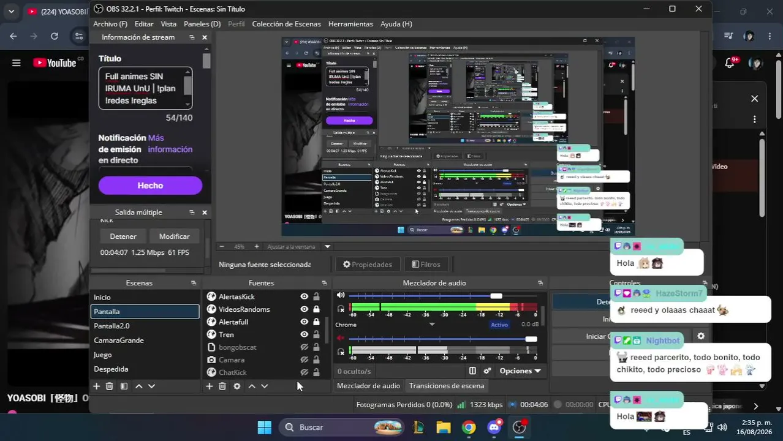Float the Información de stream dock

point(192,37)
